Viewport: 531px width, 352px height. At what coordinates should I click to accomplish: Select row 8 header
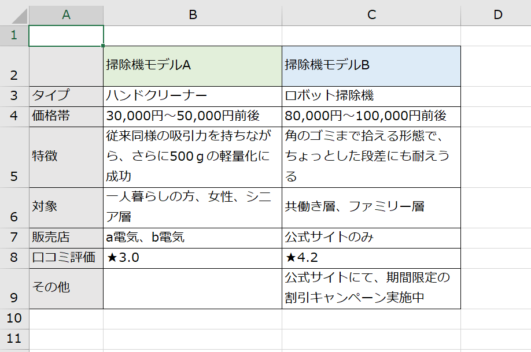pyautogui.click(x=14, y=258)
